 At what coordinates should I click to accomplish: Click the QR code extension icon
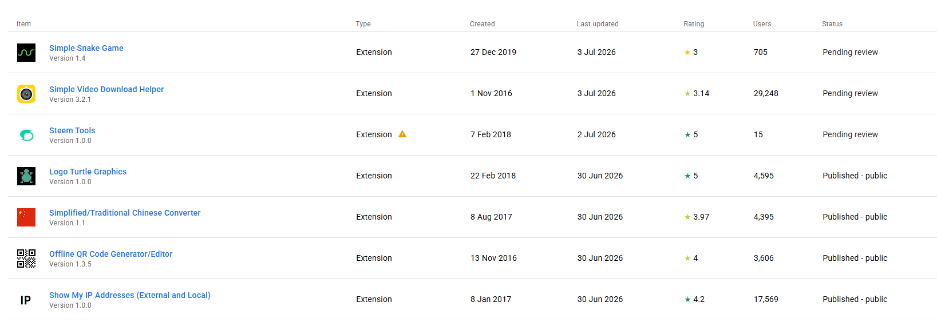[x=26, y=259]
